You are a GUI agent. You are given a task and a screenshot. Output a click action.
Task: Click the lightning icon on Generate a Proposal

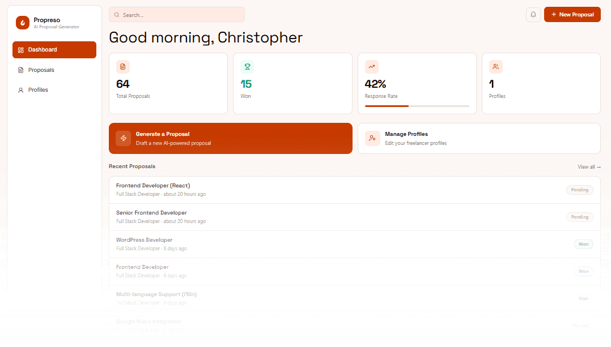point(123,138)
